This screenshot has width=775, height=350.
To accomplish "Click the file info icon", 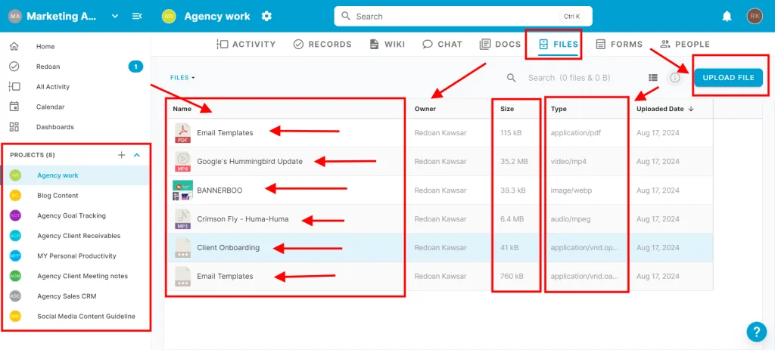I will click(675, 78).
